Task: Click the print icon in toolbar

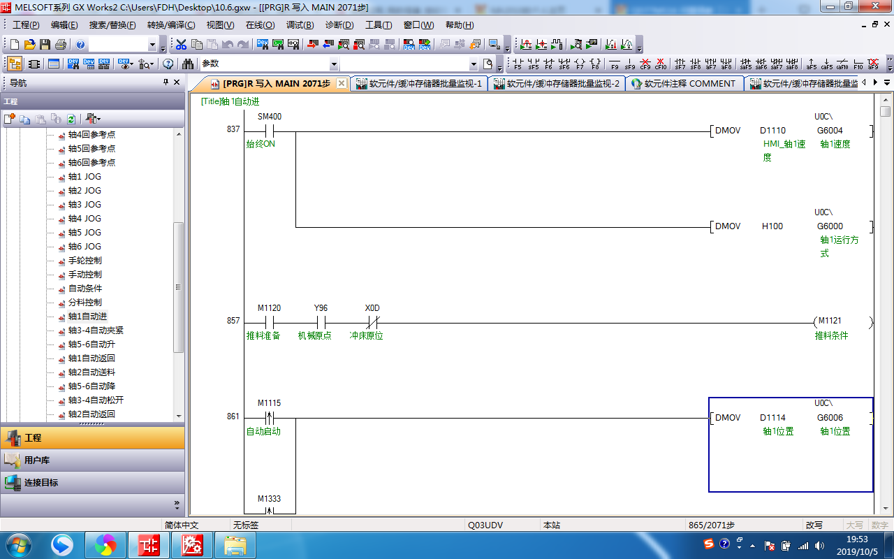Action: point(60,45)
